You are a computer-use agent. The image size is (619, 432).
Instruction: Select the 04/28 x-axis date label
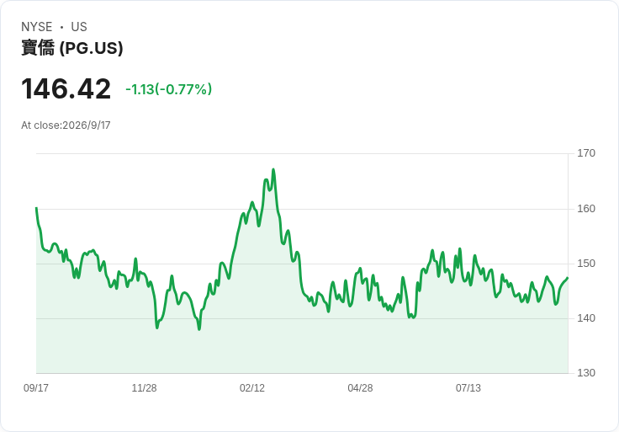pyautogui.click(x=360, y=388)
